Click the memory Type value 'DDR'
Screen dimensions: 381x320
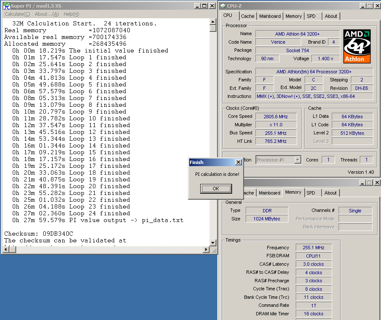point(267,211)
